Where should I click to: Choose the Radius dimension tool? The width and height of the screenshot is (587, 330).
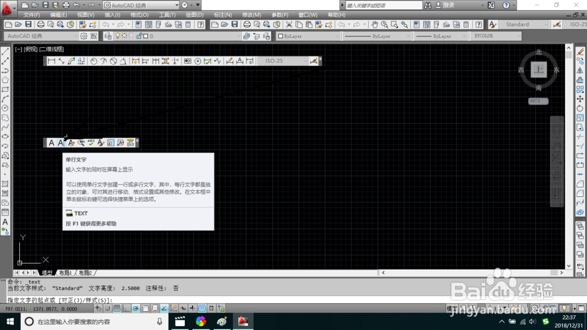(93, 61)
